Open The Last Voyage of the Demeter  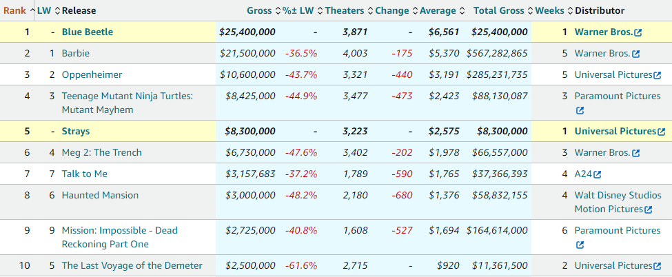(x=132, y=265)
